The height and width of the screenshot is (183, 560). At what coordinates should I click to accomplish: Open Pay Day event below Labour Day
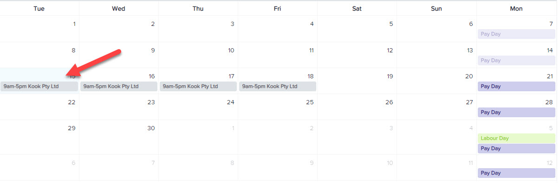point(516,148)
